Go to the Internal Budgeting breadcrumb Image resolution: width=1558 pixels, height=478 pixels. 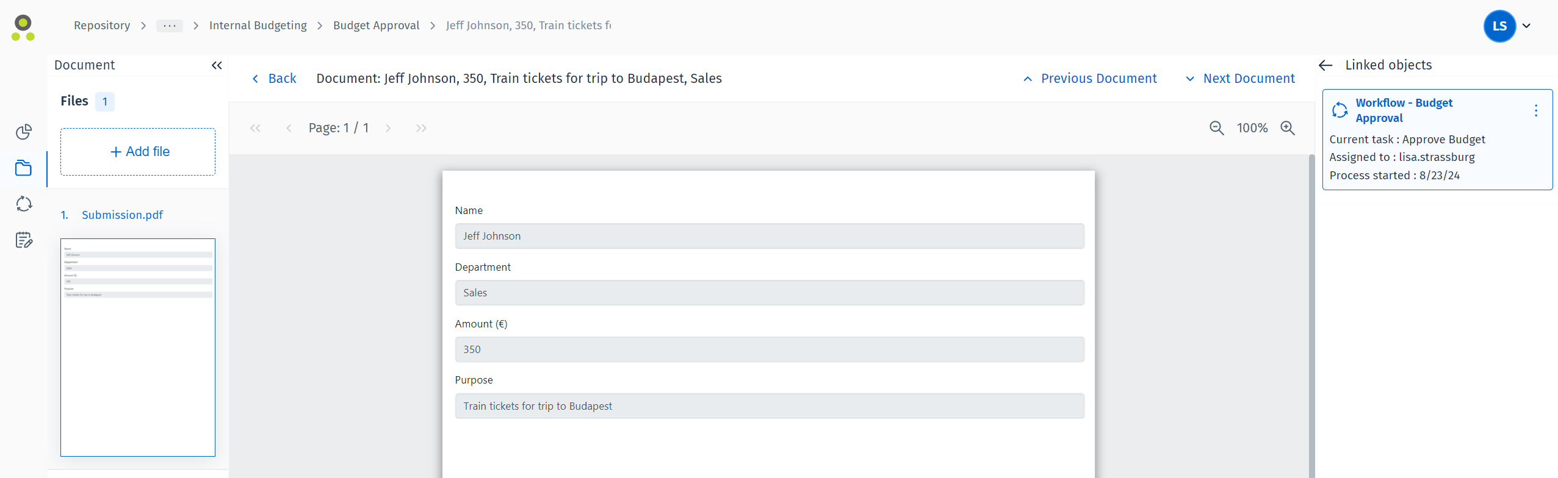[x=258, y=26]
